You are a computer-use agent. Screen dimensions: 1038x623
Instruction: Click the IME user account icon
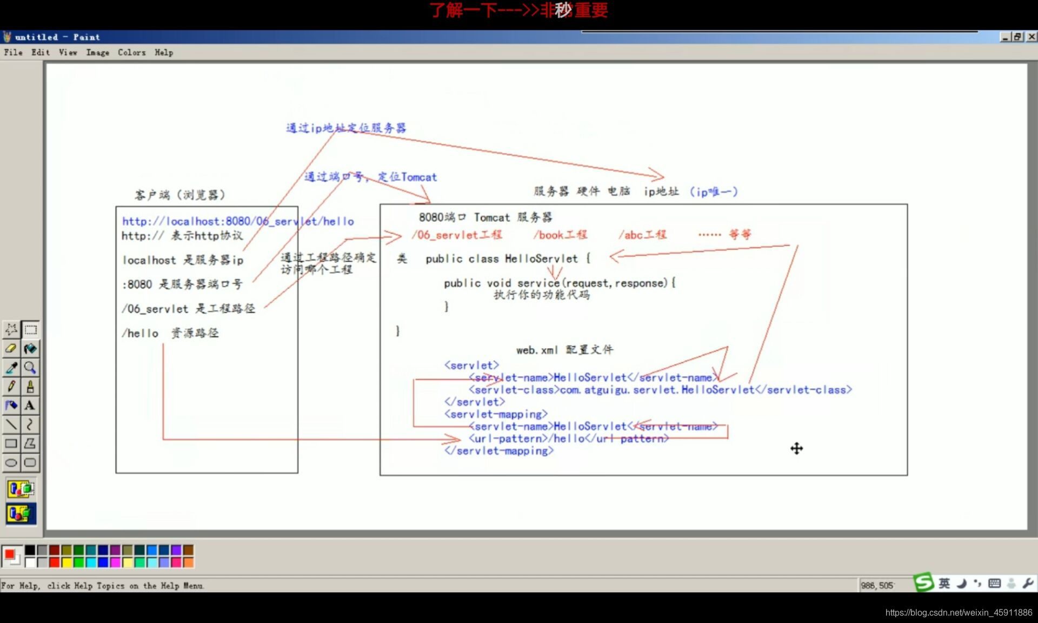tap(1011, 583)
